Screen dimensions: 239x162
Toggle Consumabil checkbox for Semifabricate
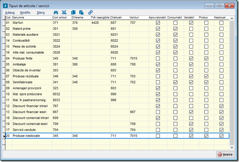[x=176, y=82]
